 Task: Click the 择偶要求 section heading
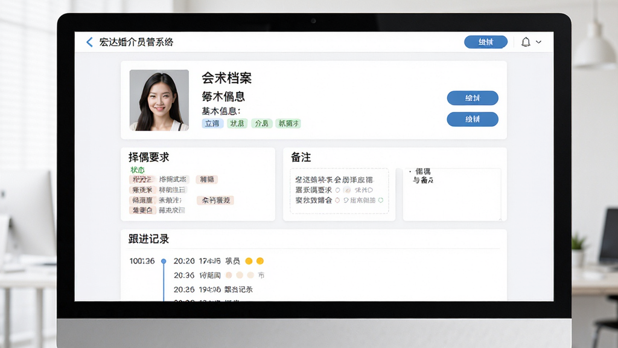pyautogui.click(x=148, y=158)
